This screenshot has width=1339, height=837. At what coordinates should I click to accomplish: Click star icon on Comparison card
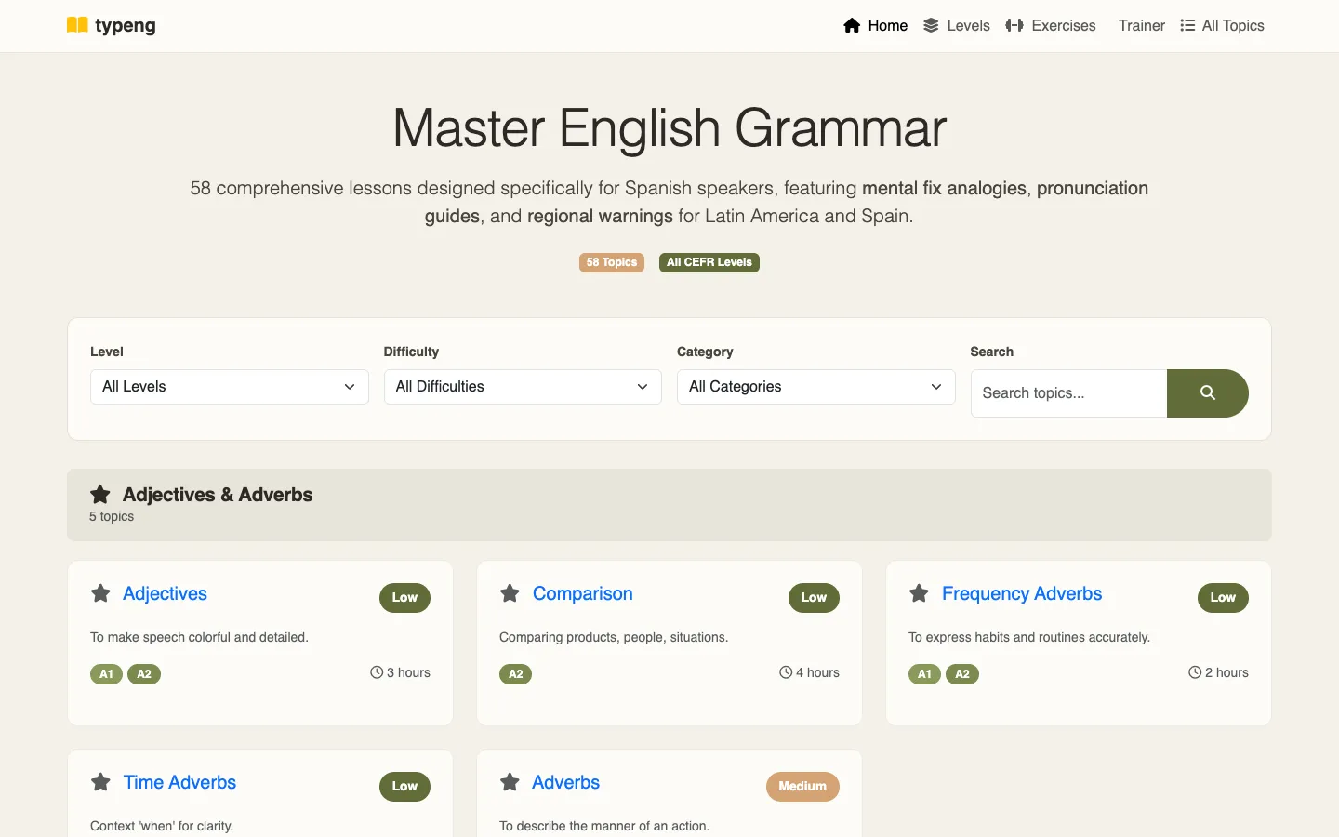(x=510, y=593)
